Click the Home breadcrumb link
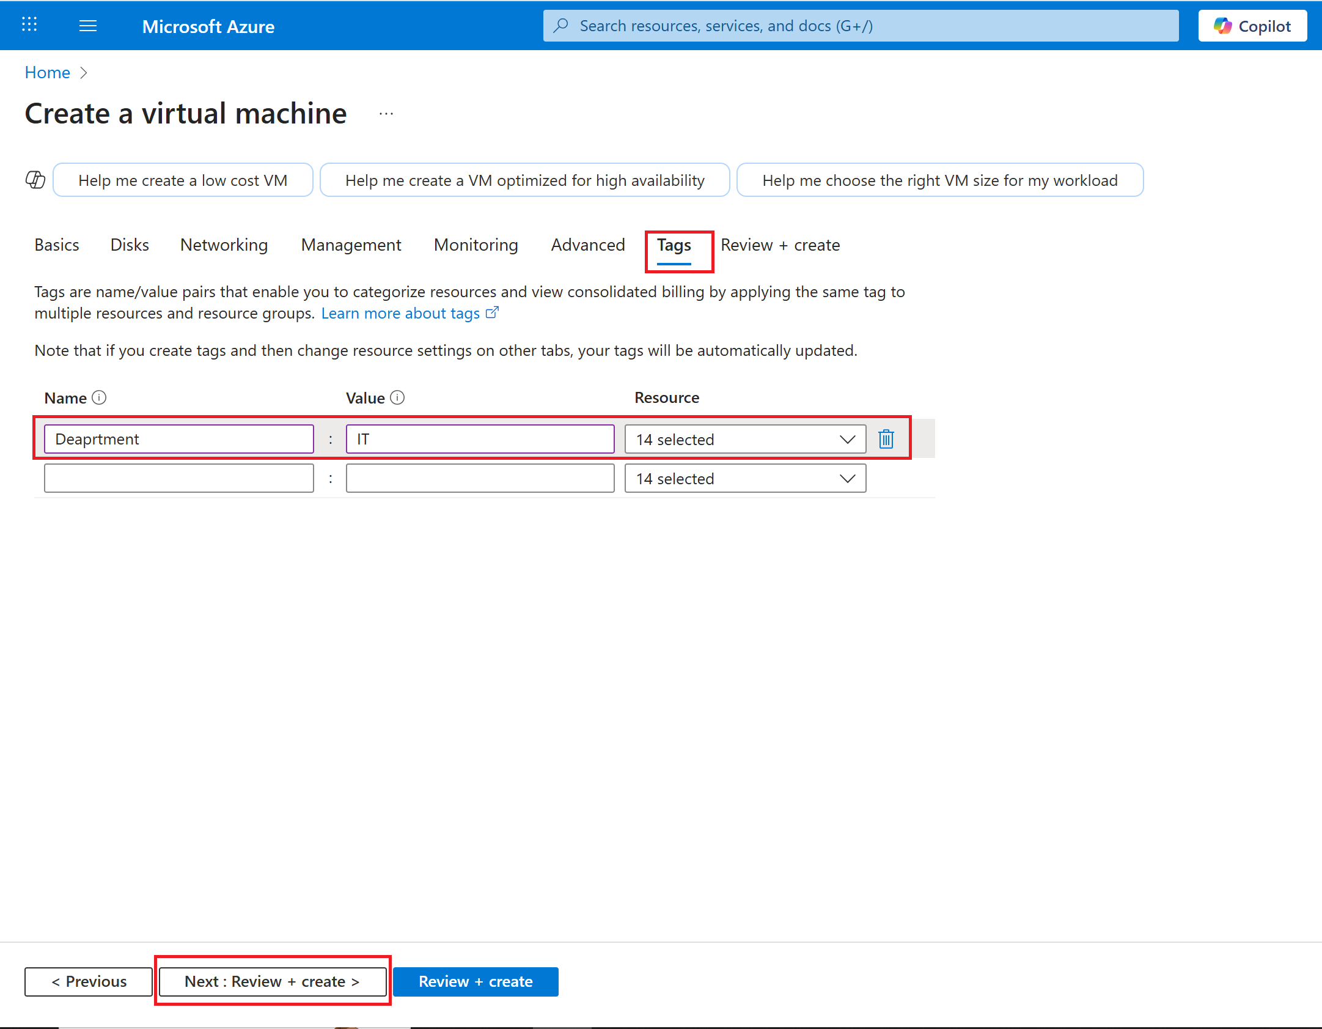 click(x=47, y=73)
